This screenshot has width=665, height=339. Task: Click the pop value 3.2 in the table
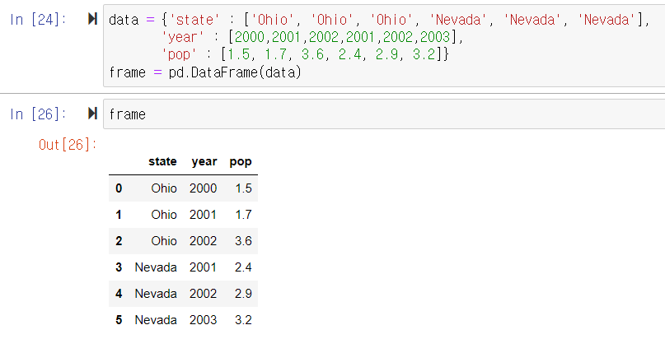[x=243, y=319]
